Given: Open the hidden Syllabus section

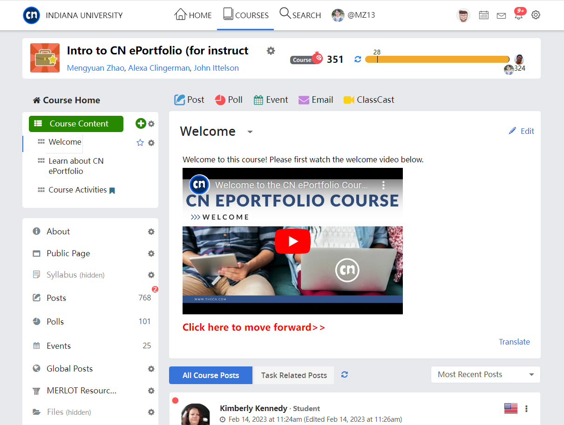Looking at the screenshot, I should 75,275.
